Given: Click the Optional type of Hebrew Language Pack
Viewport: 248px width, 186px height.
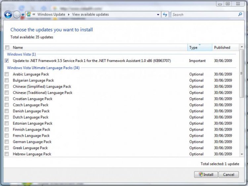Looking at the screenshot, I should pos(196,154).
